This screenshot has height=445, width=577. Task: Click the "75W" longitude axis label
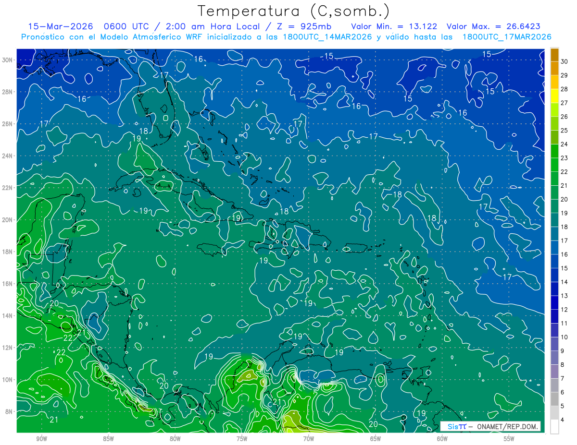[242, 439]
